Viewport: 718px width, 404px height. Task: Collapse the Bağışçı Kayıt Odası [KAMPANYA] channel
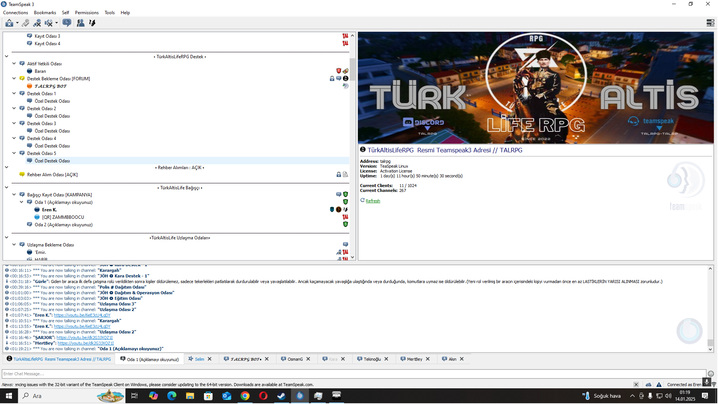click(x=14, y=195)
